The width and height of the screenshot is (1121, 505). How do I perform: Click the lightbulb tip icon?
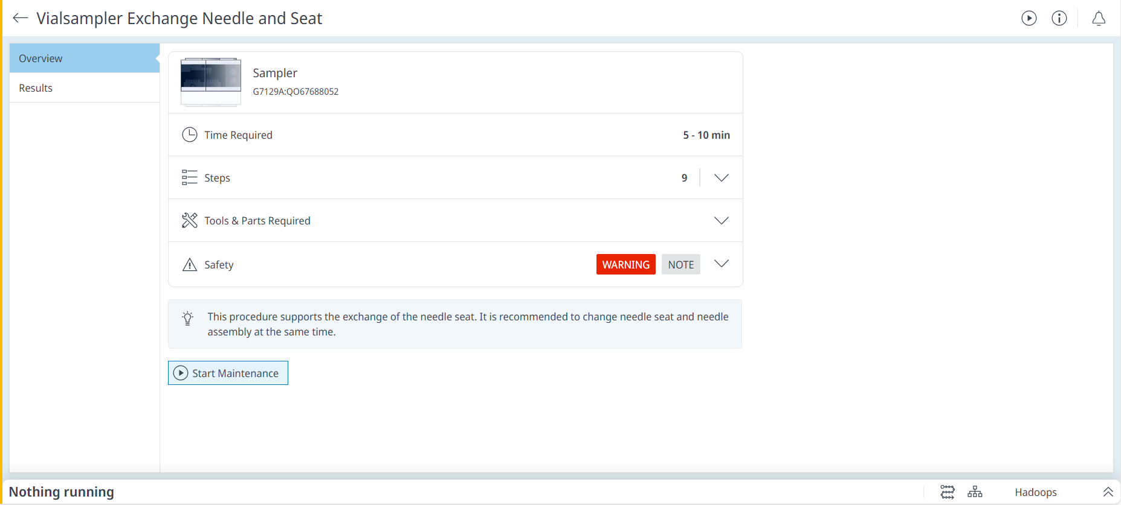[x=188, y=318]
